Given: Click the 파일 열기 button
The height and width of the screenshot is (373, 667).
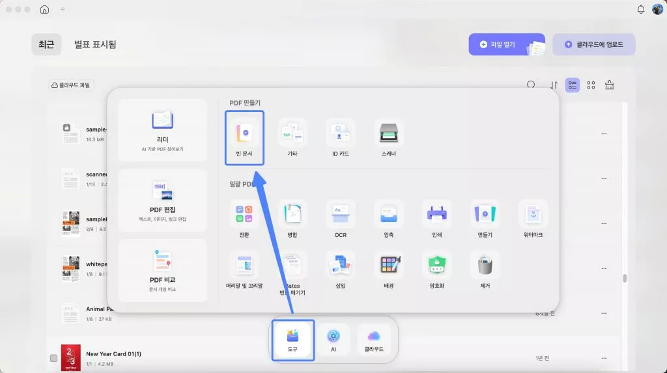Looking at the screenshot, I should pyautogui.click(x=507, y=44).
